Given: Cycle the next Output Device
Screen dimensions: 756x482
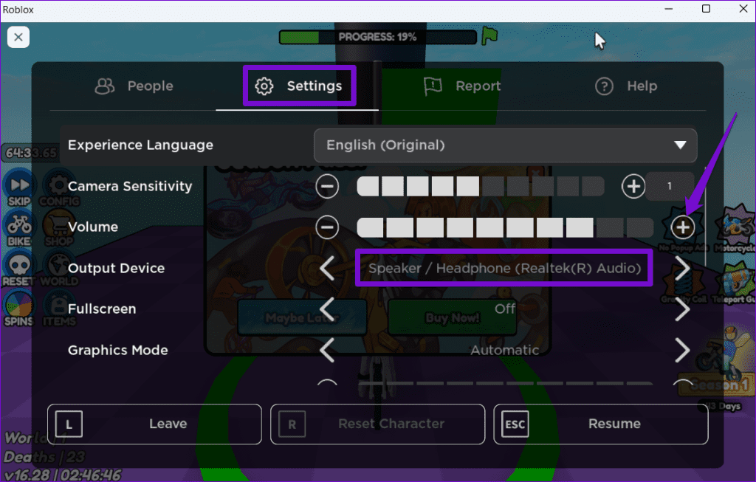Looking at the screenshot, I should [x=681, y=268].
